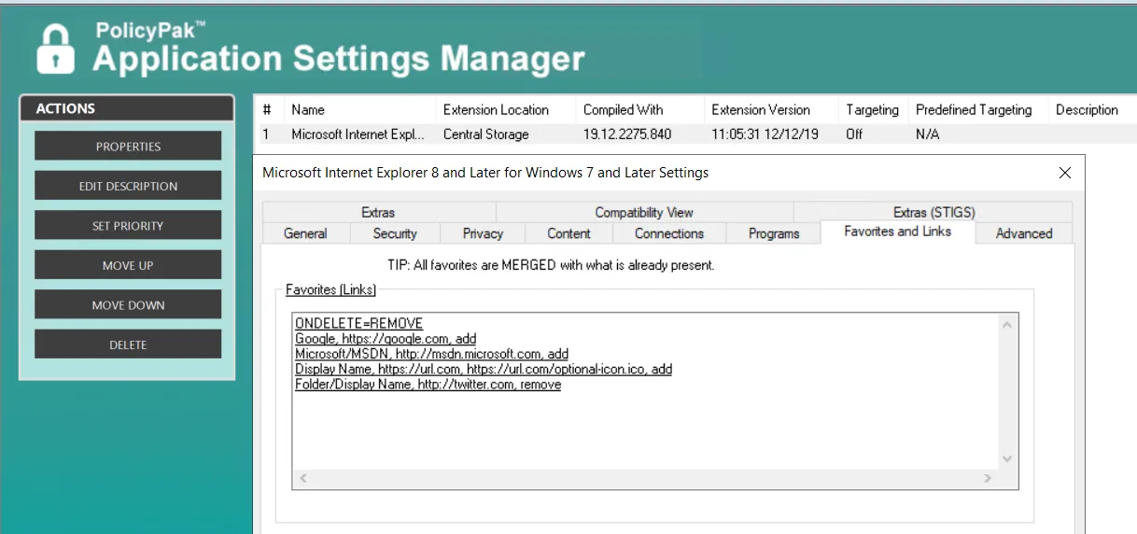Click the Compiled With column header
Viewport: 1137px width, 534px height.
click(x=639, y=110)
